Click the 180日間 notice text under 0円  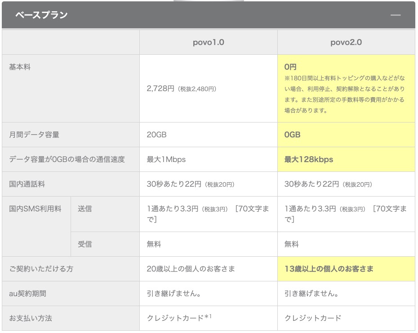point(345,94)
